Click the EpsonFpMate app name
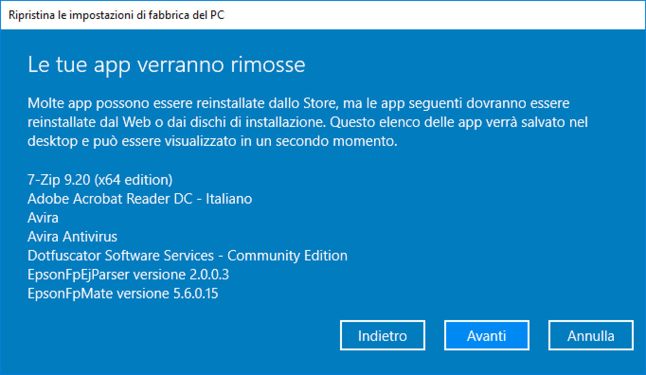 point(70,294)
